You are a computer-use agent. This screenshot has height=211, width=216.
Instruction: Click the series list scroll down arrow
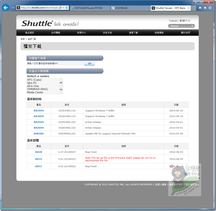click(61, 89)
